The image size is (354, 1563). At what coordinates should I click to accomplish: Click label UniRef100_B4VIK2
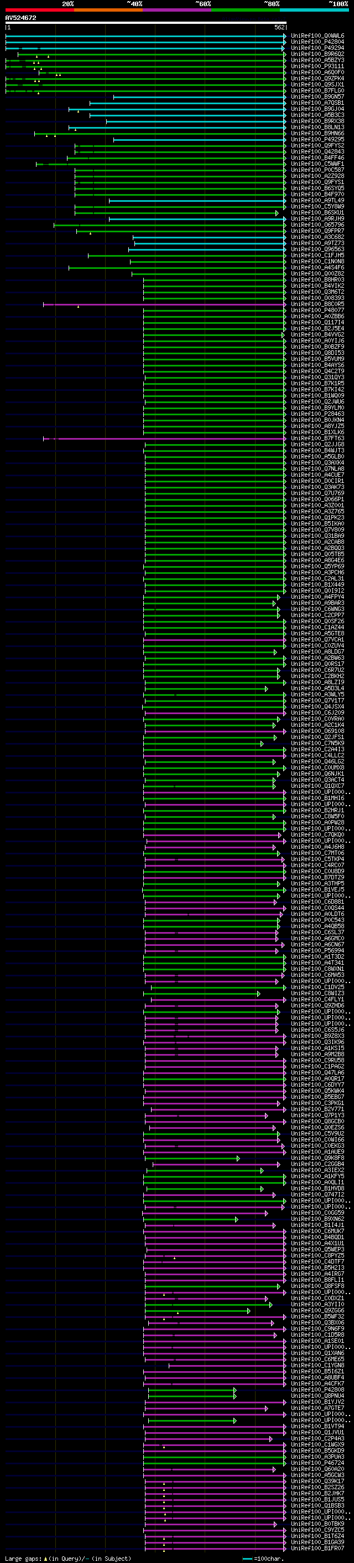pos(317,286)
